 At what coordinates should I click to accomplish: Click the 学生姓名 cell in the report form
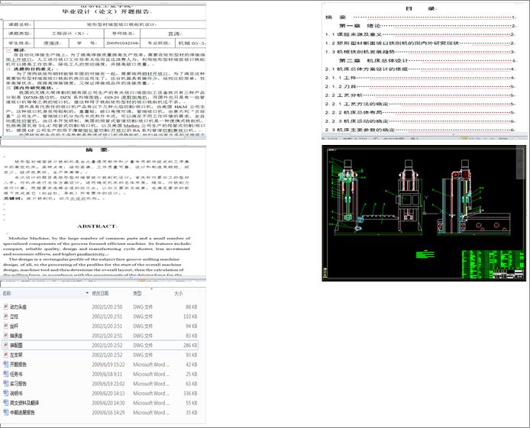[19, 43]
